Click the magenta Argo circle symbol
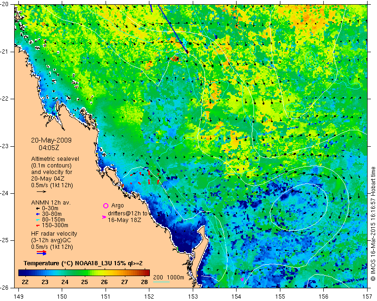Screen dimensions: 377x301 click(106, 206)
